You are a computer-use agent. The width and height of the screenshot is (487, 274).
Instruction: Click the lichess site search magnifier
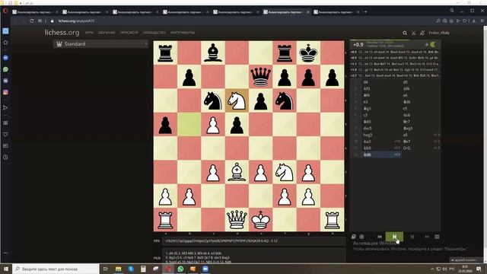coord(405,33)
